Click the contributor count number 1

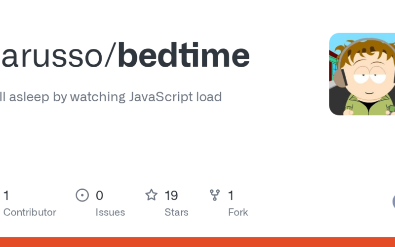pyautogui.click(x=6, y=196)
